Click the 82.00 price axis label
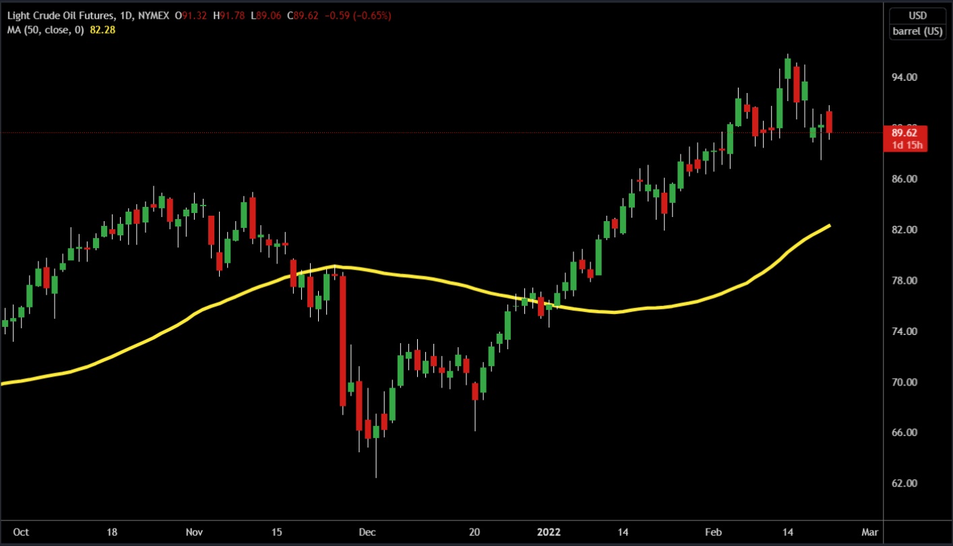 [x=904, y=230]
